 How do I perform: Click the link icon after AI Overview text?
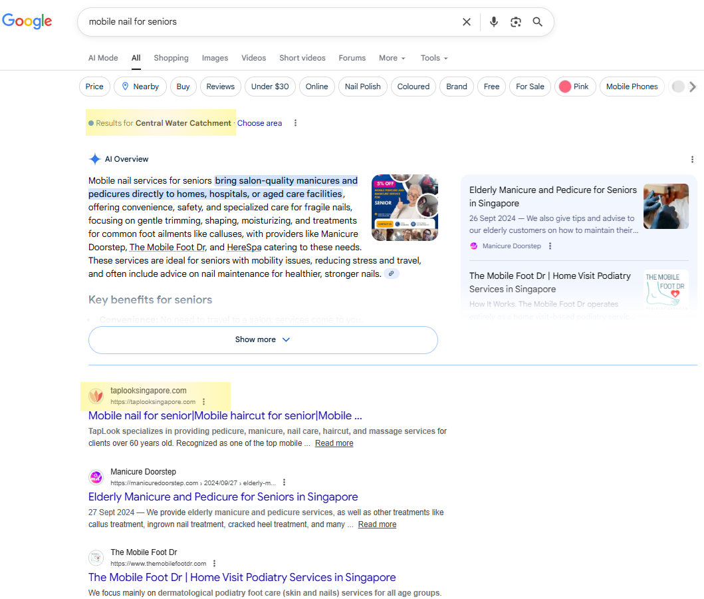pyautogui.click(x=392, y=274)
